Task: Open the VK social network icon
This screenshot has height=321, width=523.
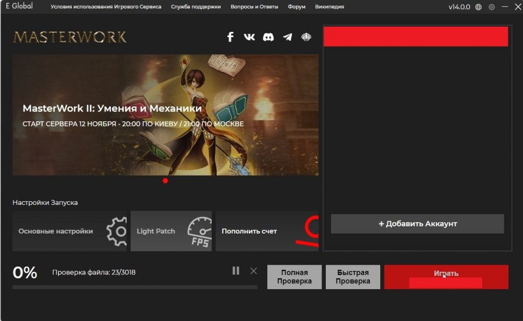Action: pos(249,37)
